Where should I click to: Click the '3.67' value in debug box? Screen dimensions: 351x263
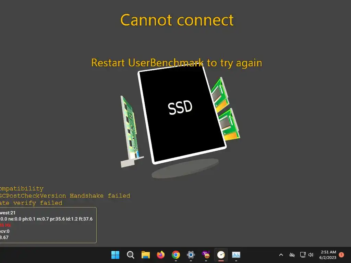click(4, 238)
